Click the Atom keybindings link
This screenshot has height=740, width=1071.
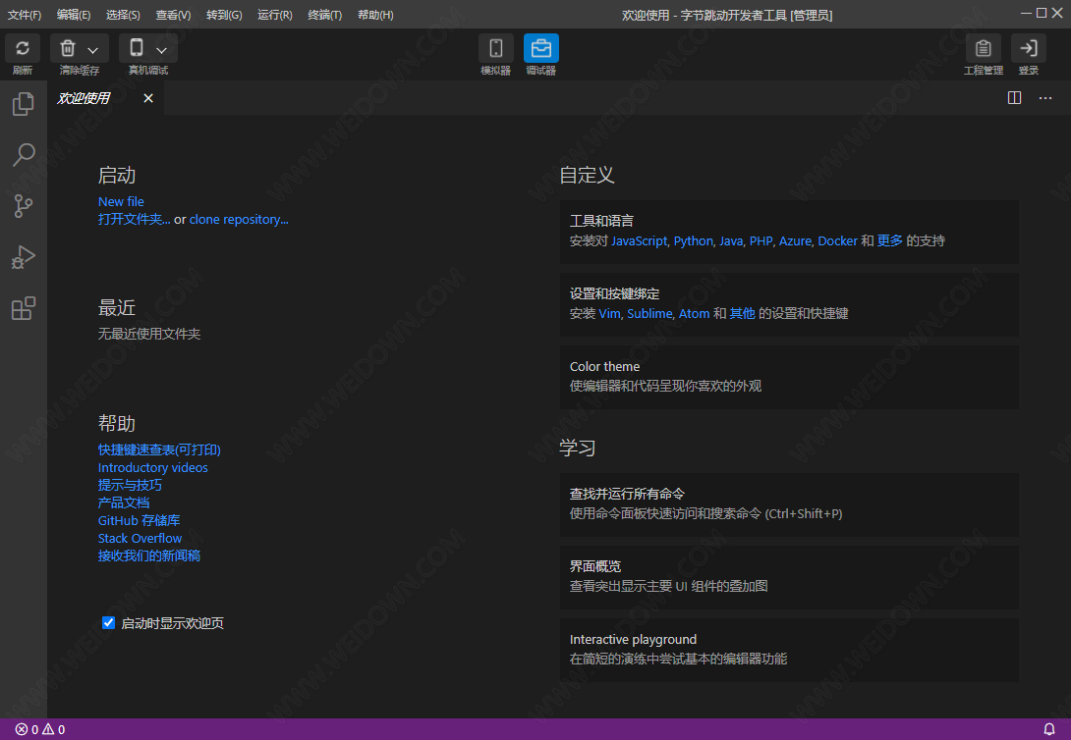pyautogui.click(x=694, y=314)
